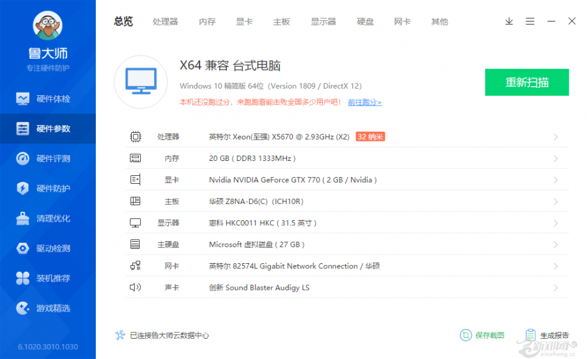Click the motherboard icon
Image resolution: width=587 pixels, height=359 pixels.
pyautogui.click(x=135, y=201)
